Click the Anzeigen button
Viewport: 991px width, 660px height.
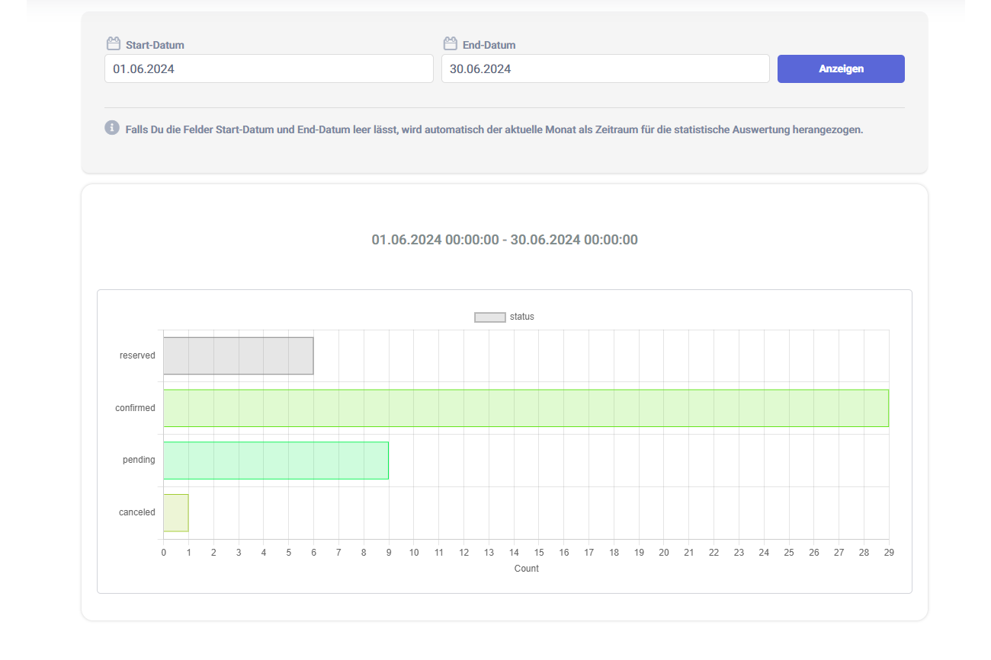(841, 69)
